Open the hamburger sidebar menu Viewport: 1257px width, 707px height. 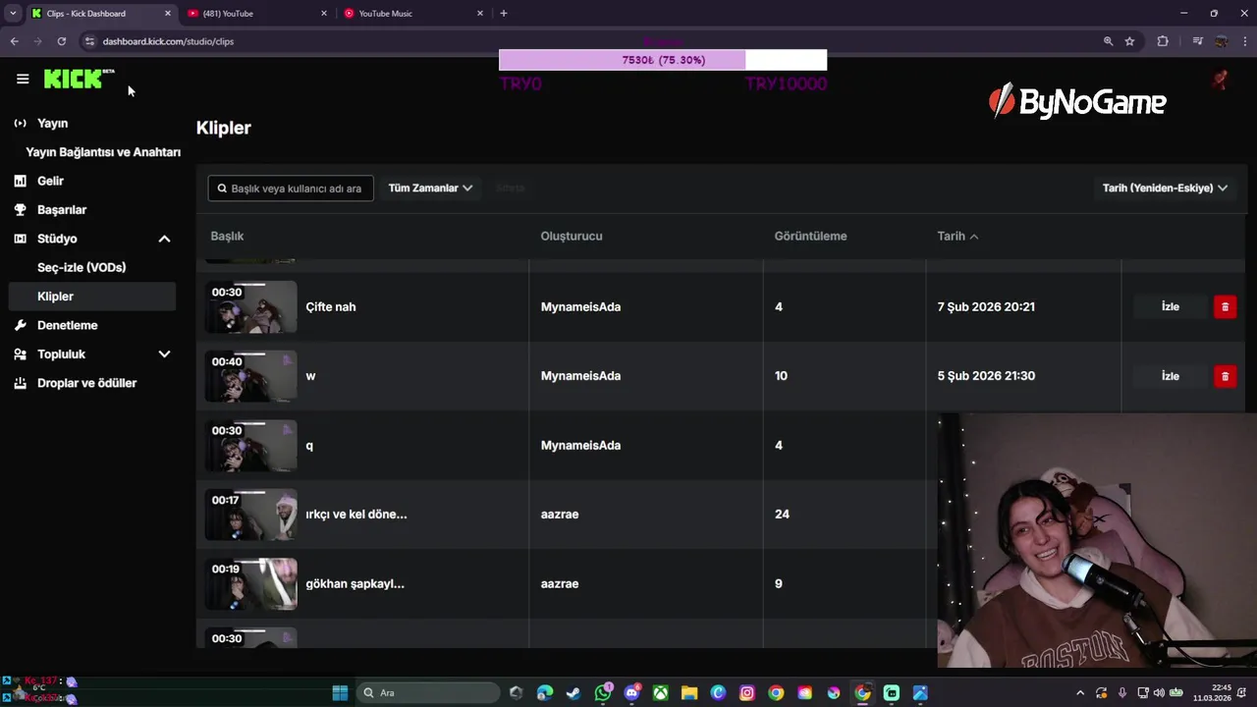pyautogui.click(x=23, y=79)
